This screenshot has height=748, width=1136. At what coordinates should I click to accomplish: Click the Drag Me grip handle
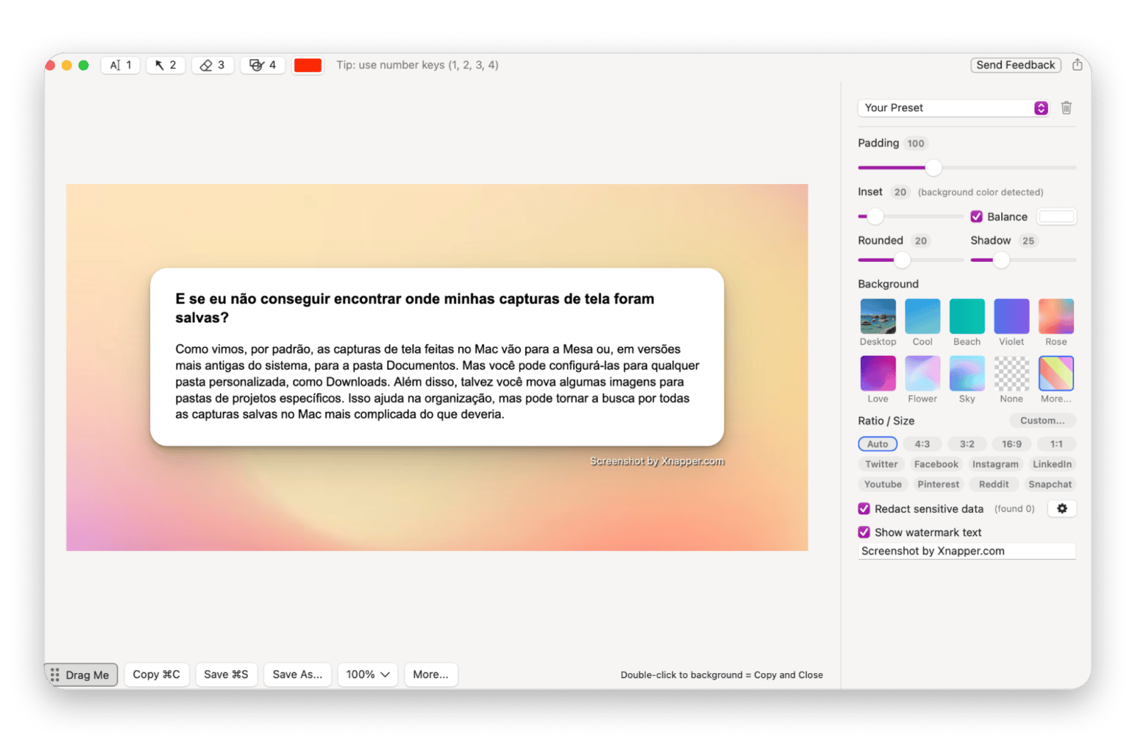pos(55,675)
